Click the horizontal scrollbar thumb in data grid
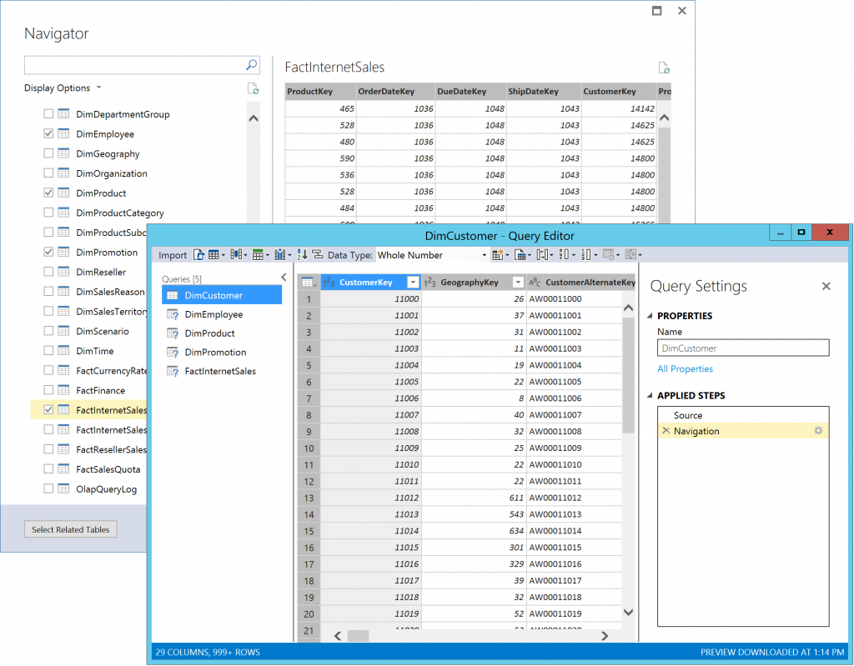This screenshot has width=854, height=666. (x=358, y=635)
